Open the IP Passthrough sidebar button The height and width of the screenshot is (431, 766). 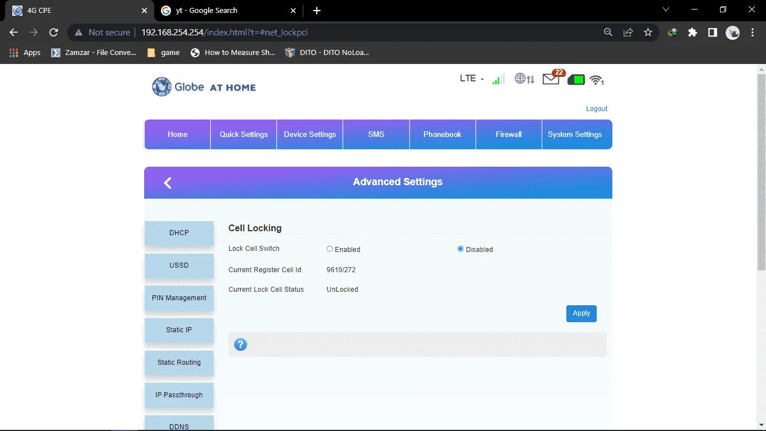179,395
